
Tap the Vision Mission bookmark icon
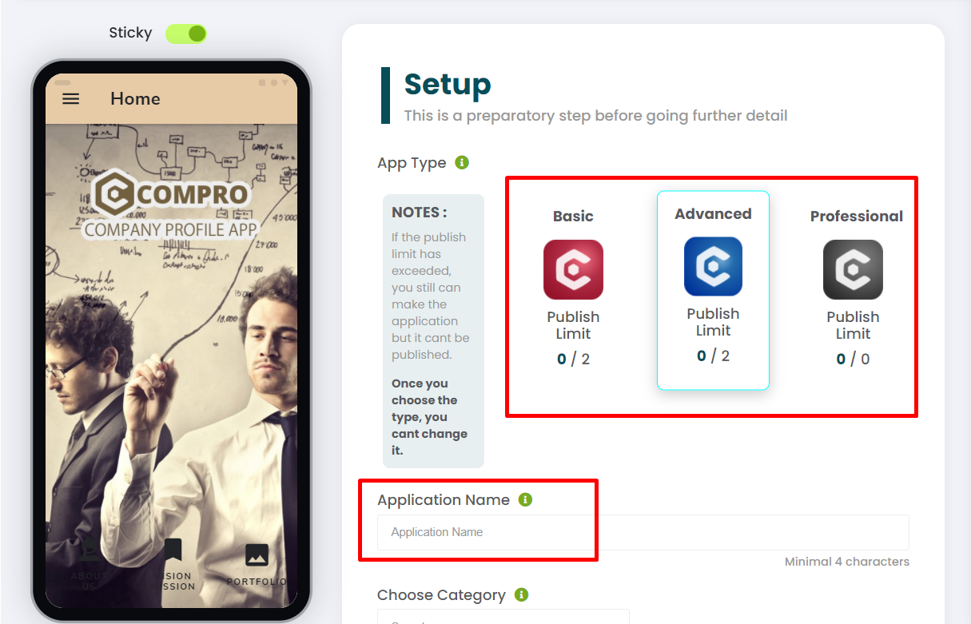[x=173, y=550]
